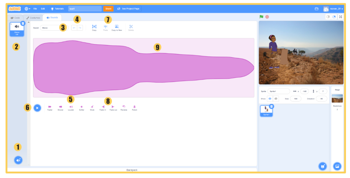Click the green flag to run the project

pos(261,17)
